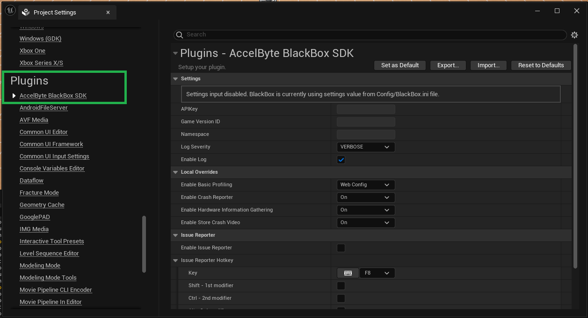The height and width of the screenshot is (318, 588).
Task: Open Level Sequence Editor settings
Action: (49, 254)
